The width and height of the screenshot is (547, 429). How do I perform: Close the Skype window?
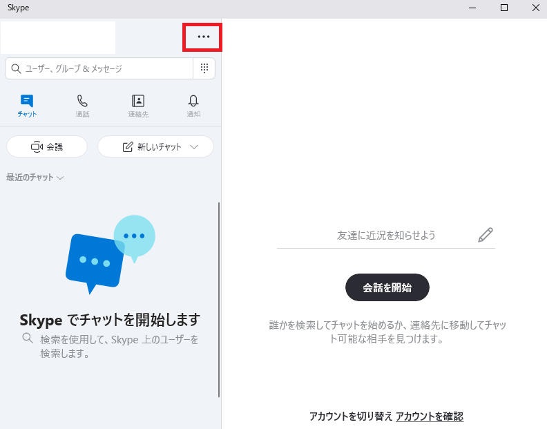pyautogui.click(x=535, y=8)
